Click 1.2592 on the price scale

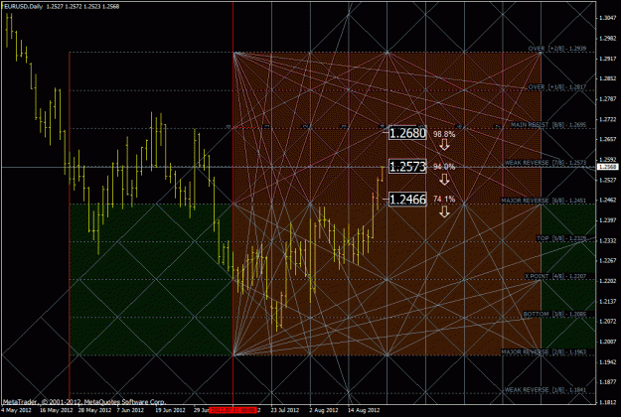pos(608,160)
